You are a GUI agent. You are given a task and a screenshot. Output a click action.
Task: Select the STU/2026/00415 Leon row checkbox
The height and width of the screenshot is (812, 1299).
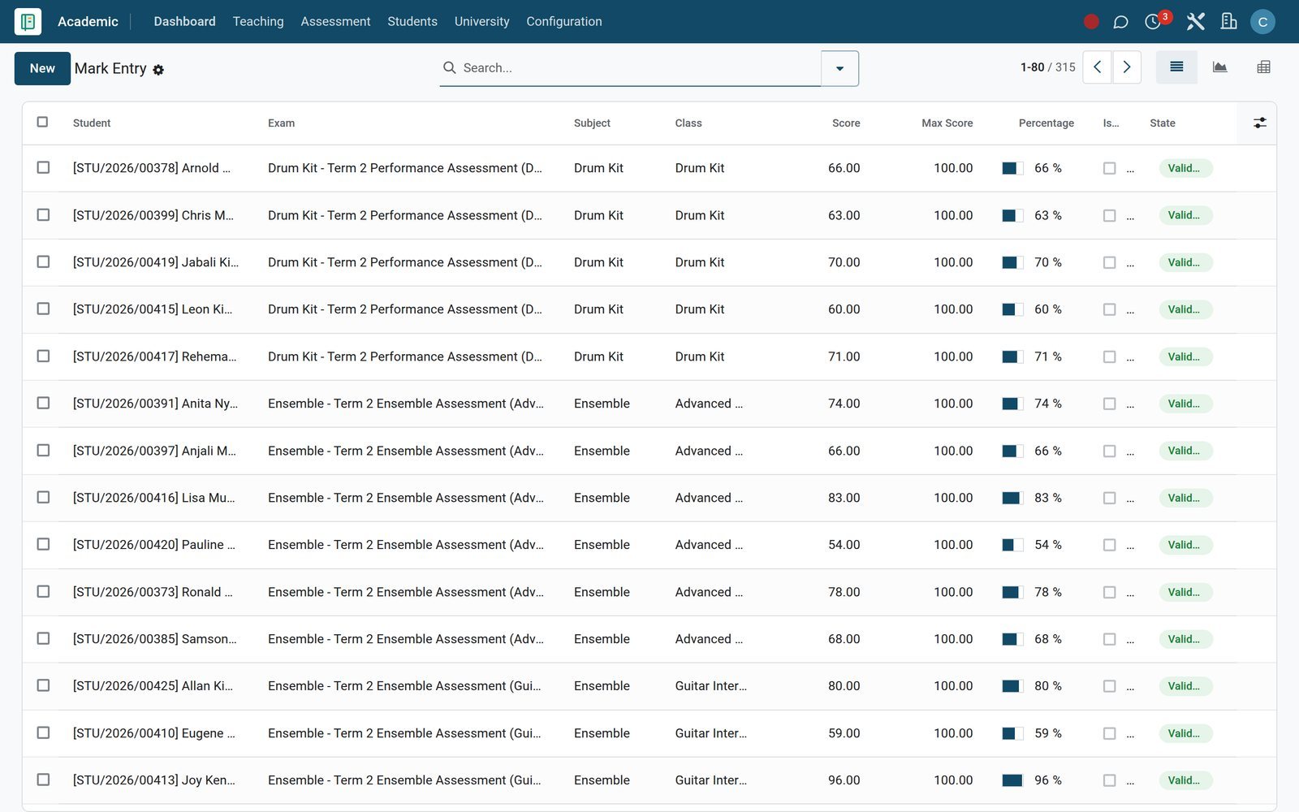pos(43,309)
